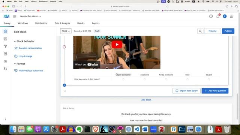240x135 pixels.
Task: Select the Super awesome radio button
Action: [x=123, y=79]
